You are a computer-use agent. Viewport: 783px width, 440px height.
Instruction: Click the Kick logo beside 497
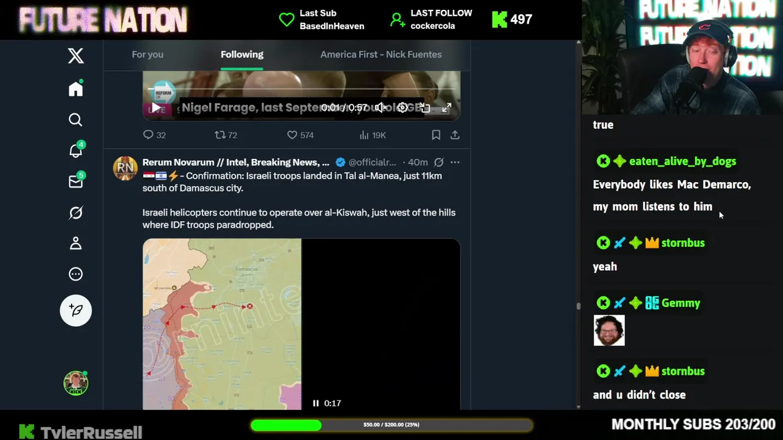500,20
